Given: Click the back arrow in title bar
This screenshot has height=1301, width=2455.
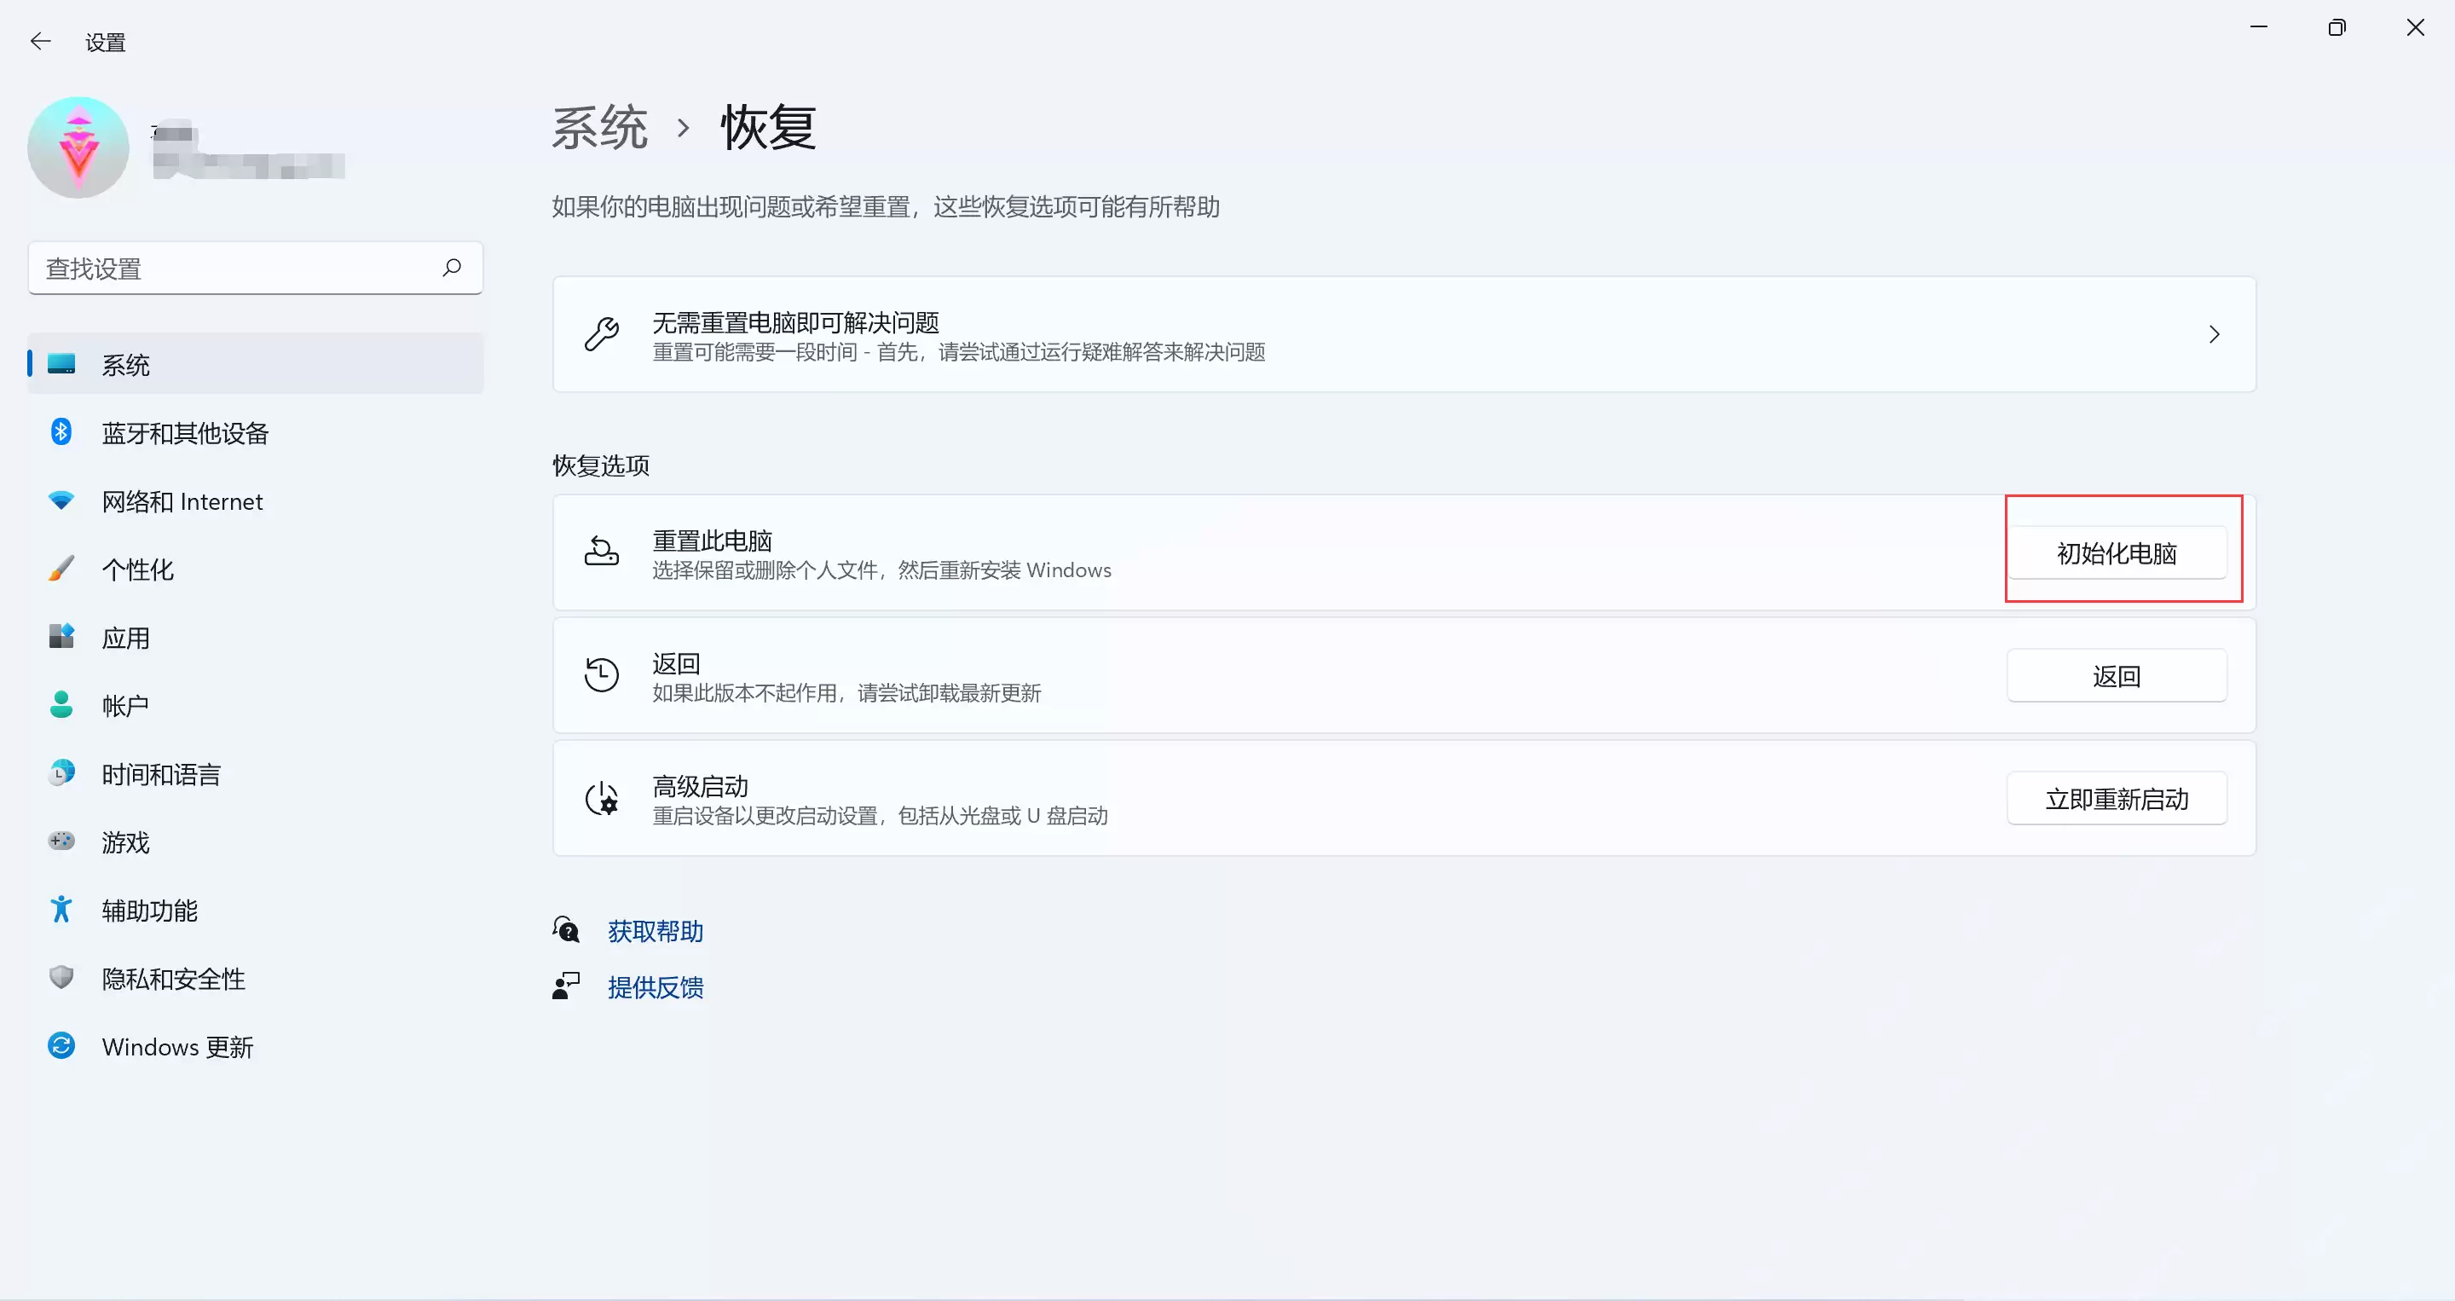Looking at the screenshot, I should point(40,41).
